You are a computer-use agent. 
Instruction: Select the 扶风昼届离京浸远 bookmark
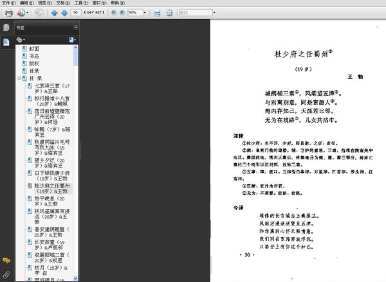tap(52, 216)
